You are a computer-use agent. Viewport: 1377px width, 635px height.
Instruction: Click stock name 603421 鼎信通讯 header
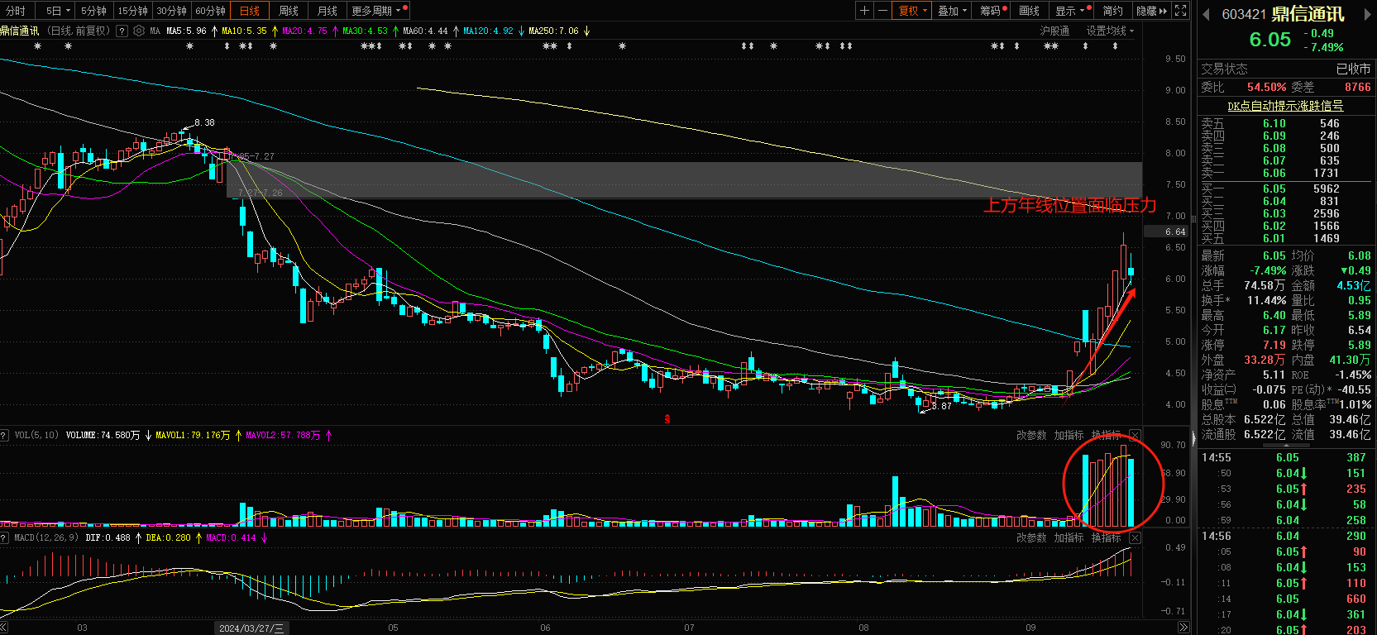(1283, 14)
